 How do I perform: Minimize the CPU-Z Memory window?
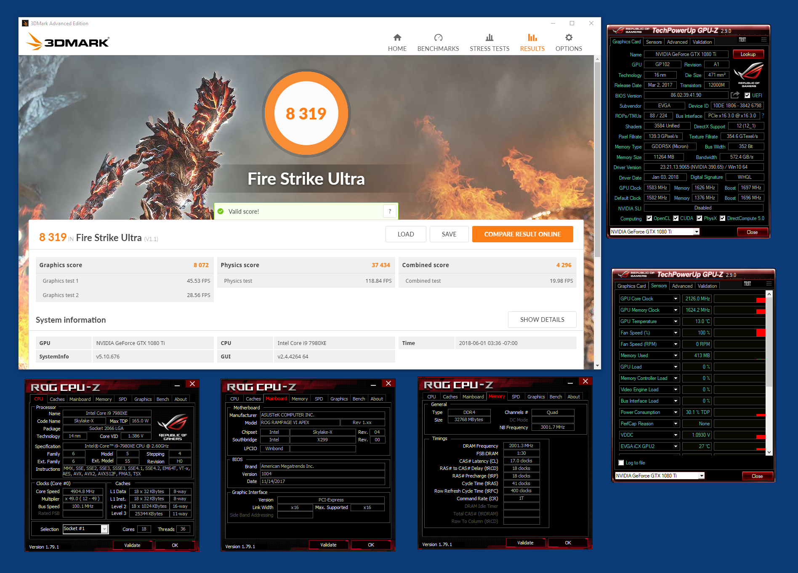(570, 382)
